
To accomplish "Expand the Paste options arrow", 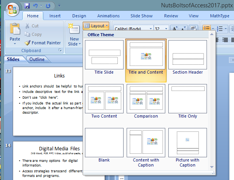I will (15, 44).
